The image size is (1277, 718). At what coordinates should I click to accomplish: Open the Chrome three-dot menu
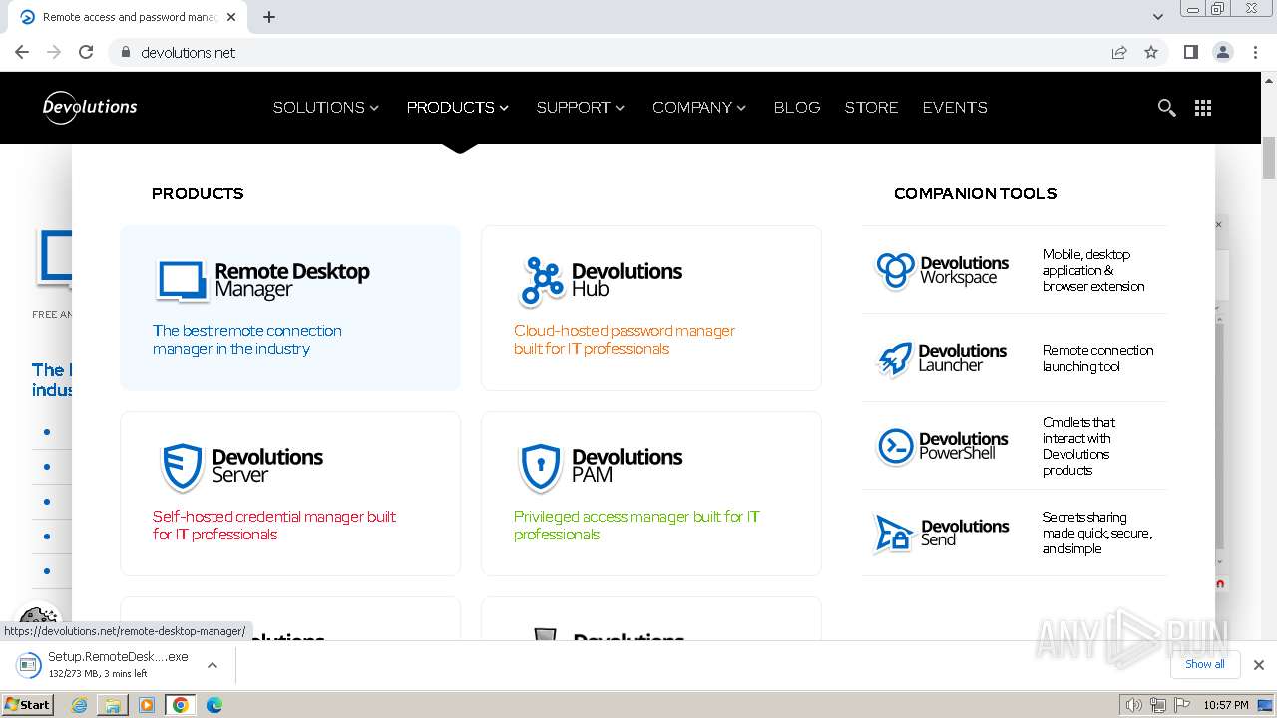pos(1256,52)
